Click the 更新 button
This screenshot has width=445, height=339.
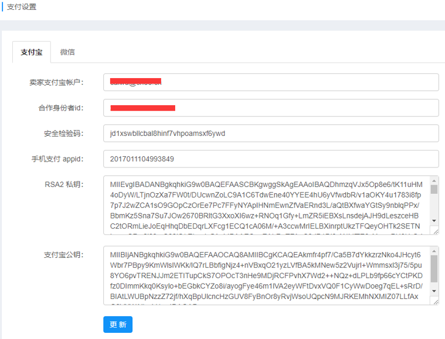coord(118,324)
